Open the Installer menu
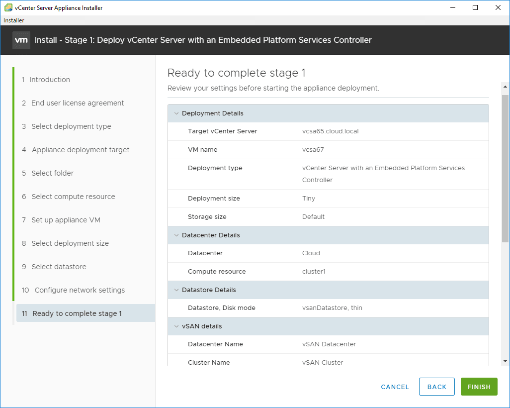The image size is (510, 408). (x=14, y=20)
